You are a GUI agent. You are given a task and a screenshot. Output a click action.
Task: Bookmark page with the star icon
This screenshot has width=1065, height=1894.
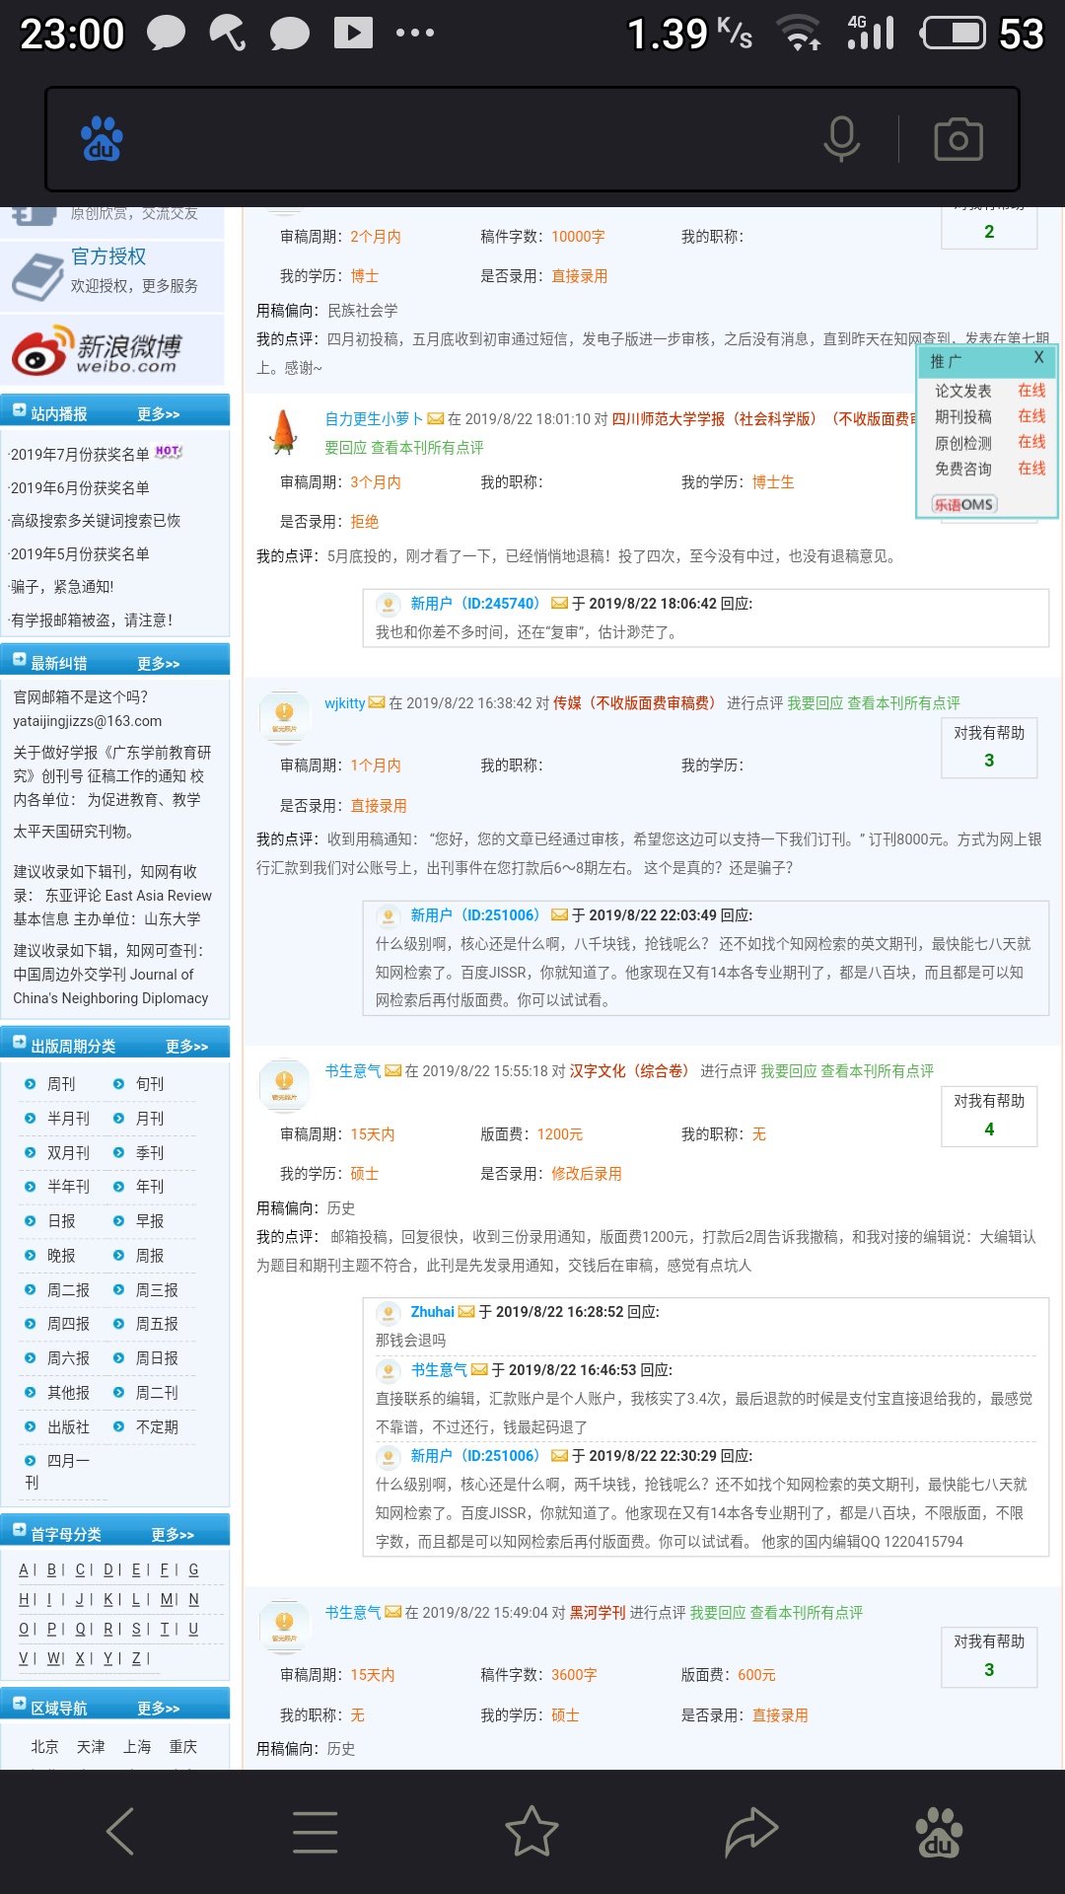(532, 1832)
